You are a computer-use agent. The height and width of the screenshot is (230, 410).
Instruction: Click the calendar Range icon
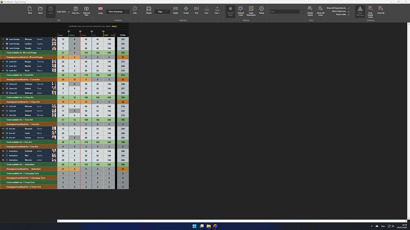click(149, 10)
